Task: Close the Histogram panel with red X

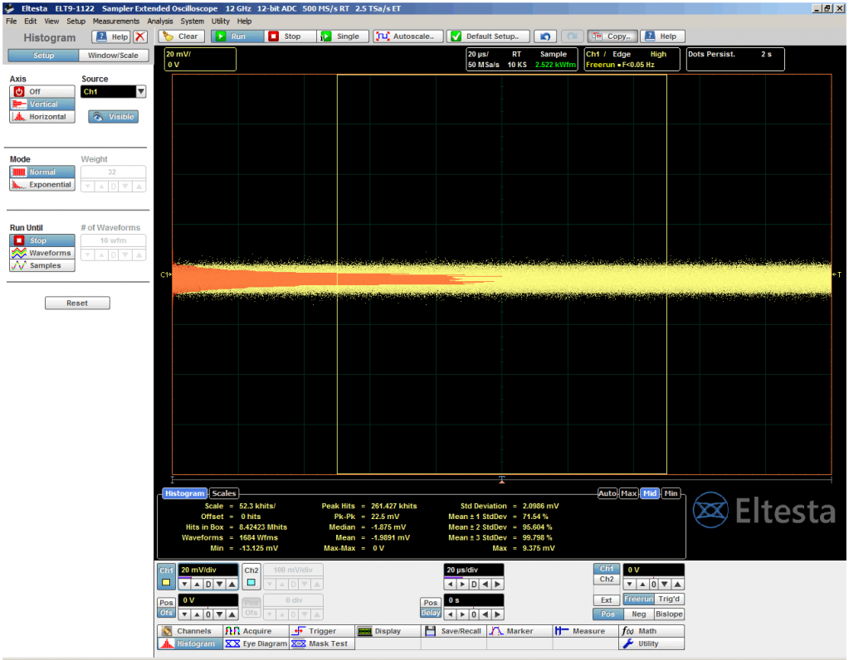Action: [x=140, y=36]
